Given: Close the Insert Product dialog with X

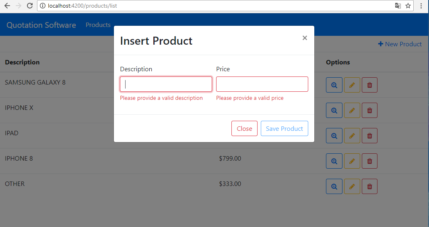Looking at the screenshot, I should click(x=305, y=38).
